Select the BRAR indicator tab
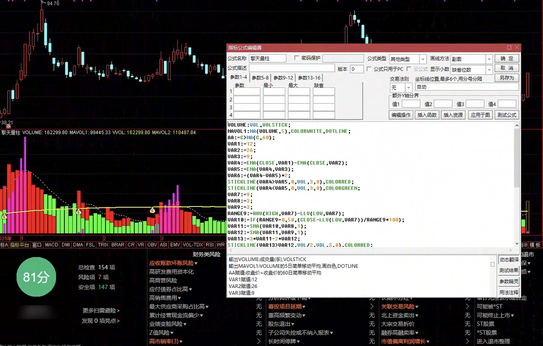 click(x=118, y=245)
